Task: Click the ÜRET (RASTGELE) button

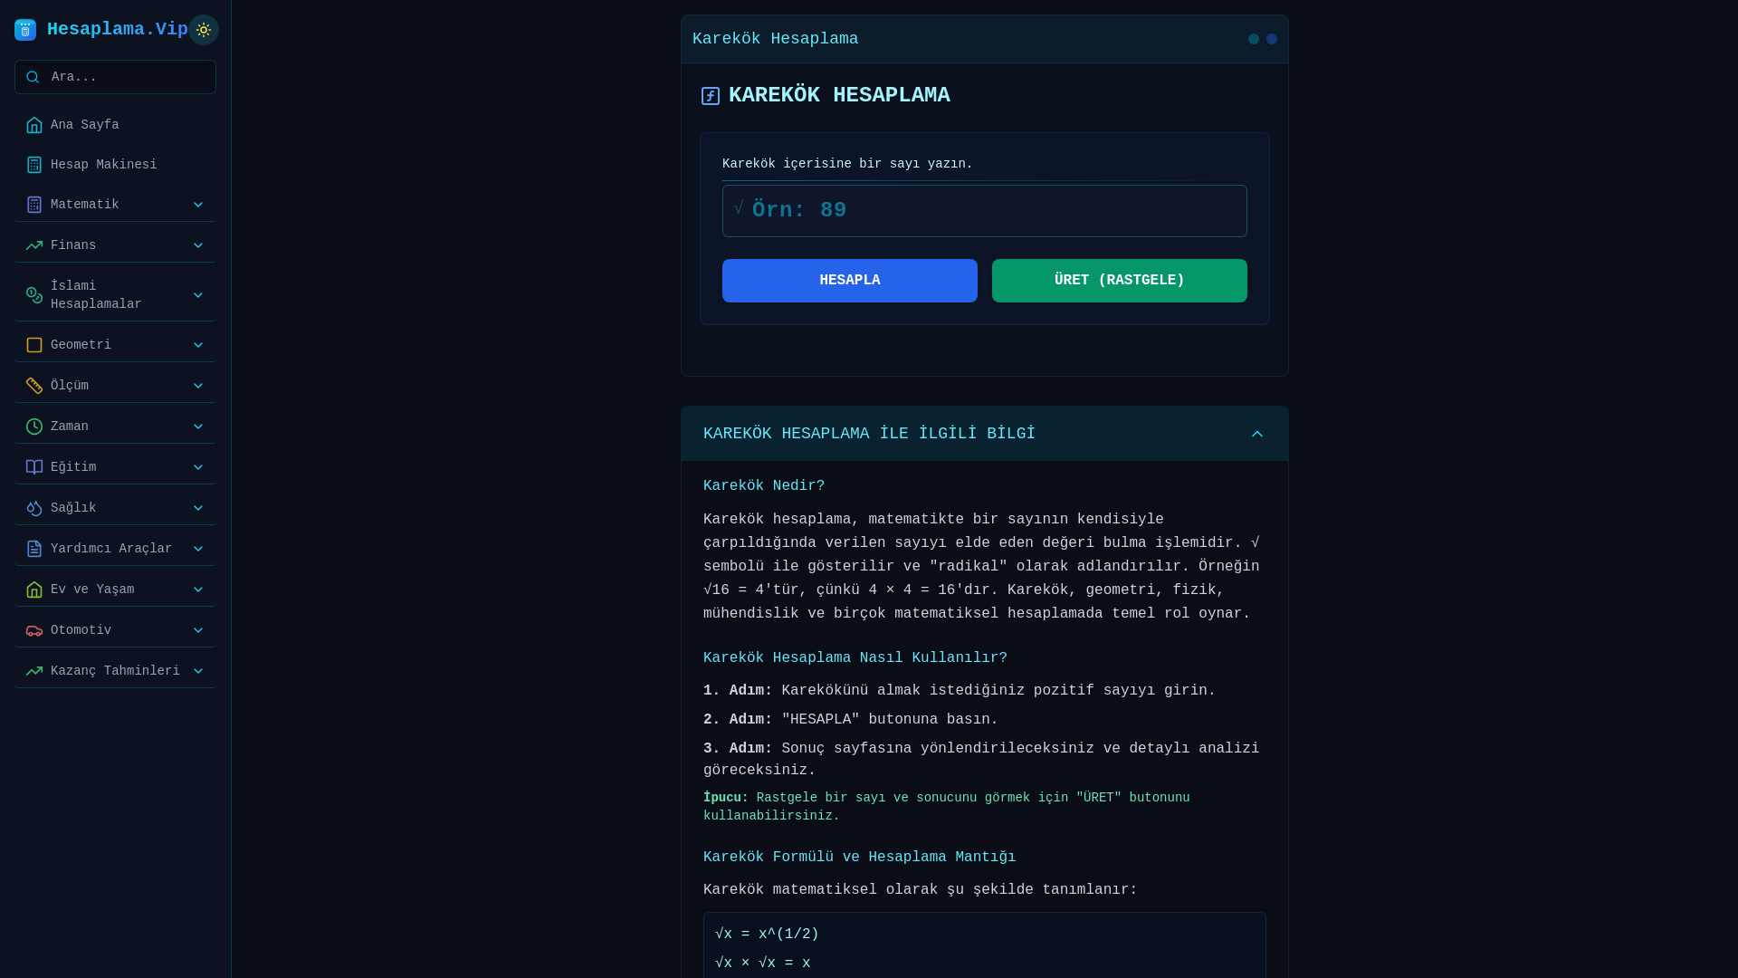Action: tap(1120, 281)
